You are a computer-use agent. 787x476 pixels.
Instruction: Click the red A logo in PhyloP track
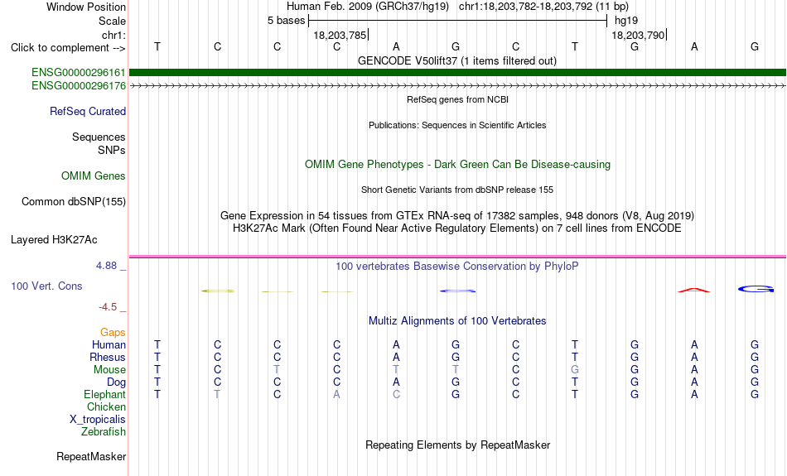coord(694,290)
